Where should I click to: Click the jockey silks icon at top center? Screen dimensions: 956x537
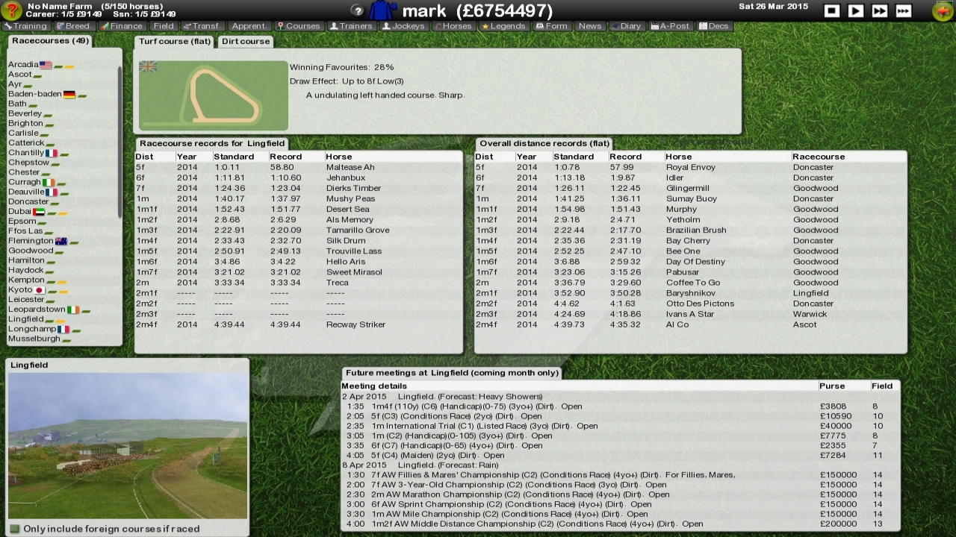(x=382, y=10)
